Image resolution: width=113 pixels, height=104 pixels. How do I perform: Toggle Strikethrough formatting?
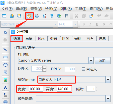click(104, 24)
